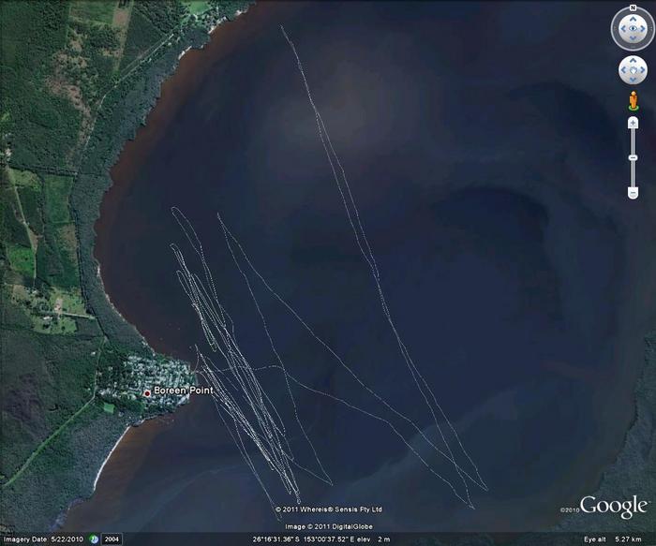Click the North indicator on the compass
656x546 pixels.
[633, 8]
